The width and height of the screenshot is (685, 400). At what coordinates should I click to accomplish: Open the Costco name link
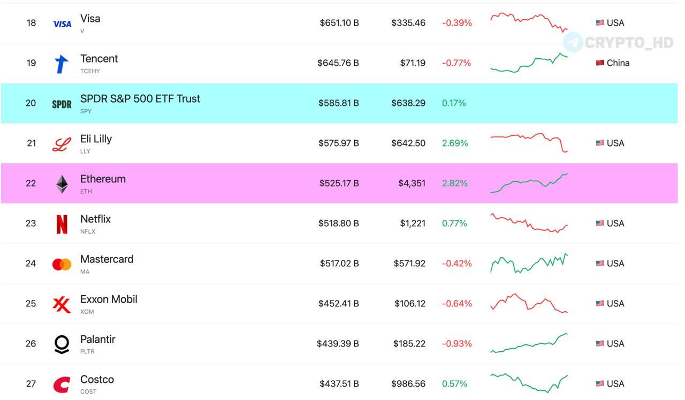click(97, 379)
